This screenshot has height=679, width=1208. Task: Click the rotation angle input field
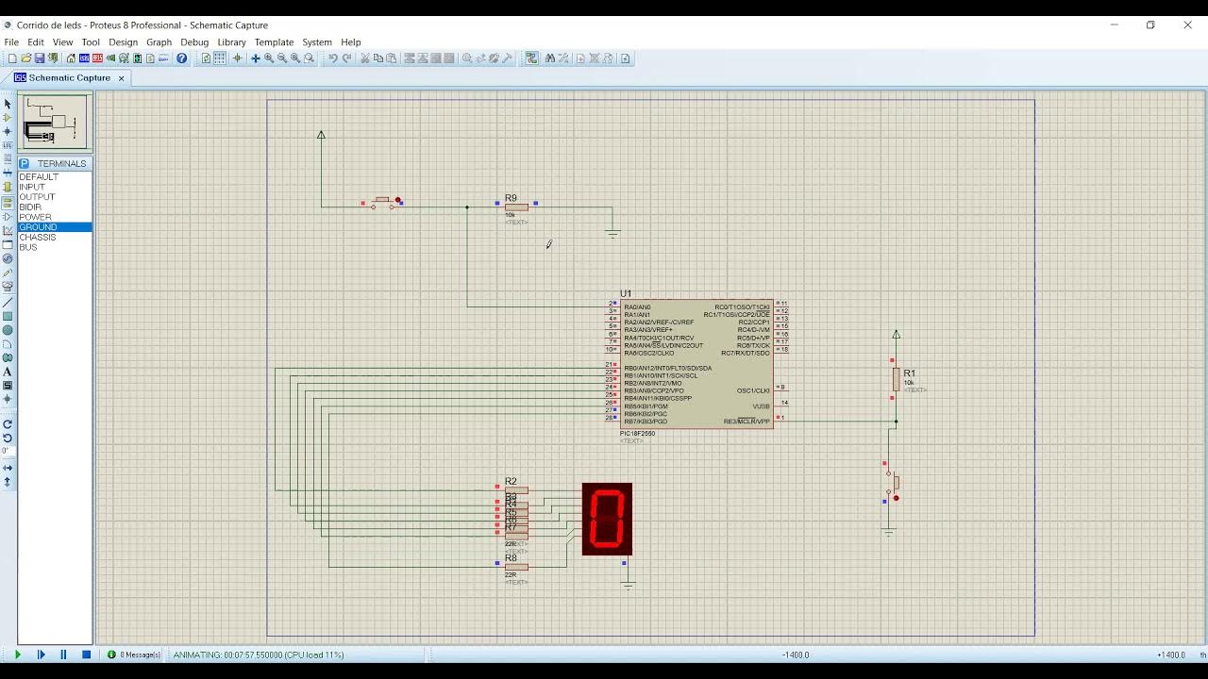click(x=8, y=452)
